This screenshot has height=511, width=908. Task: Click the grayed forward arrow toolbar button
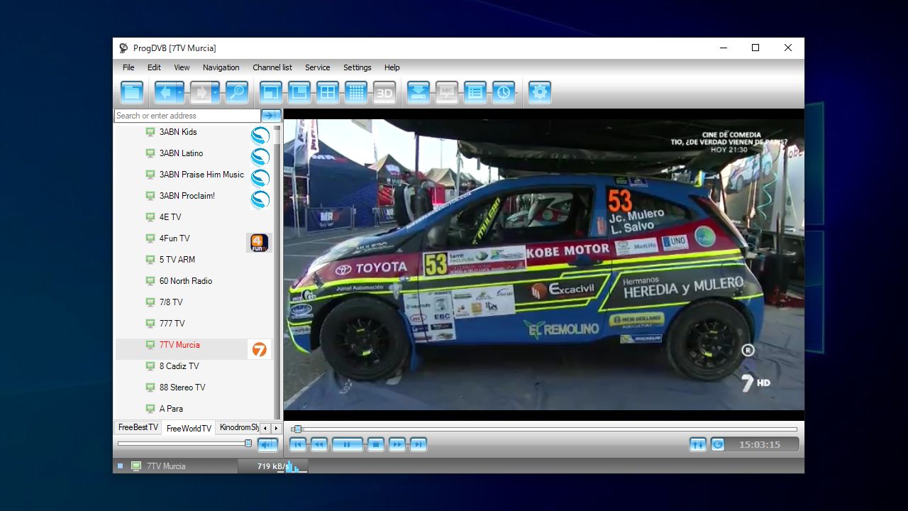[x=200, y=92]
